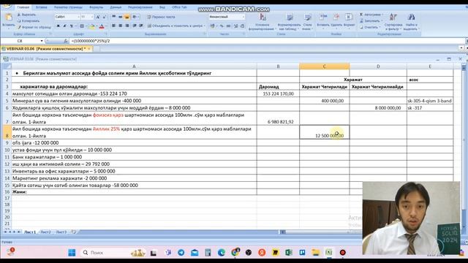Open Windows Start menu

[72, 253]
